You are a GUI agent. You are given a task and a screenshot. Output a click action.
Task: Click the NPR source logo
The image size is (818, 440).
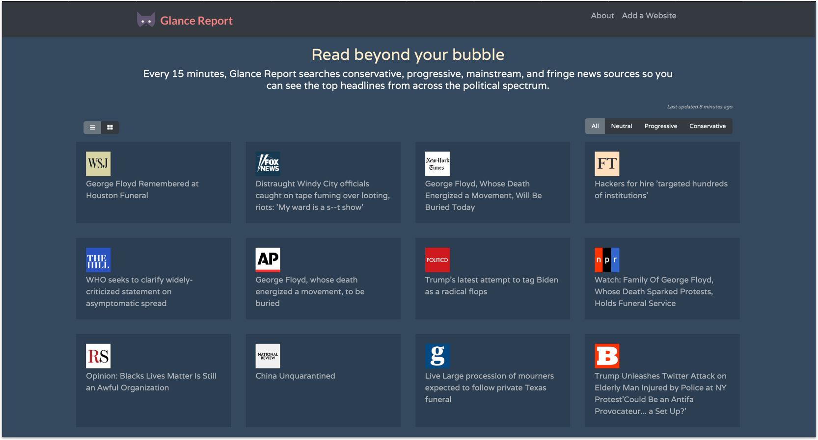607,260
